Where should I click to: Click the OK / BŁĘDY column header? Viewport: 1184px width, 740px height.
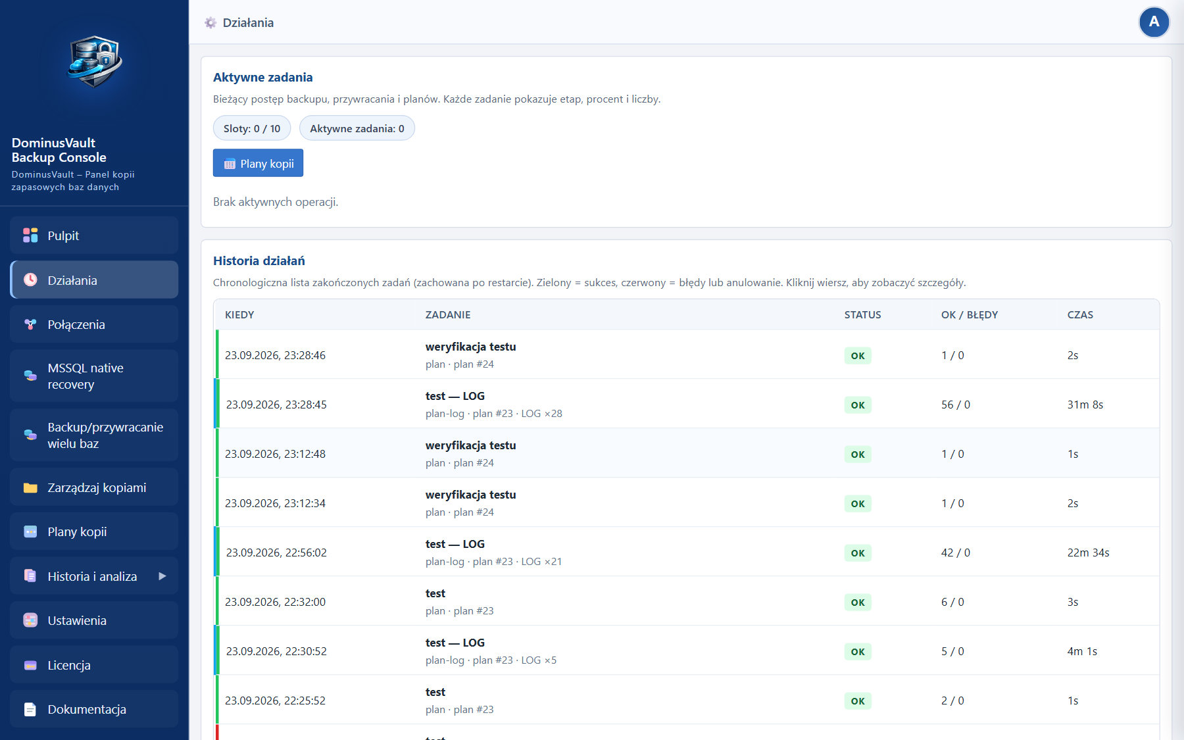click(970, 315)
